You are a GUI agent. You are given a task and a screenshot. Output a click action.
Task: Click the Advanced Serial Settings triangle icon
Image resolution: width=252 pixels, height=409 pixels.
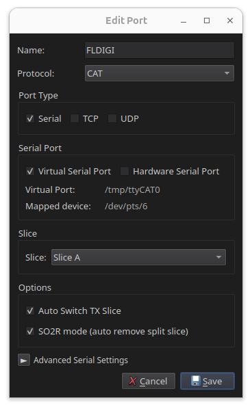[24, 360]
